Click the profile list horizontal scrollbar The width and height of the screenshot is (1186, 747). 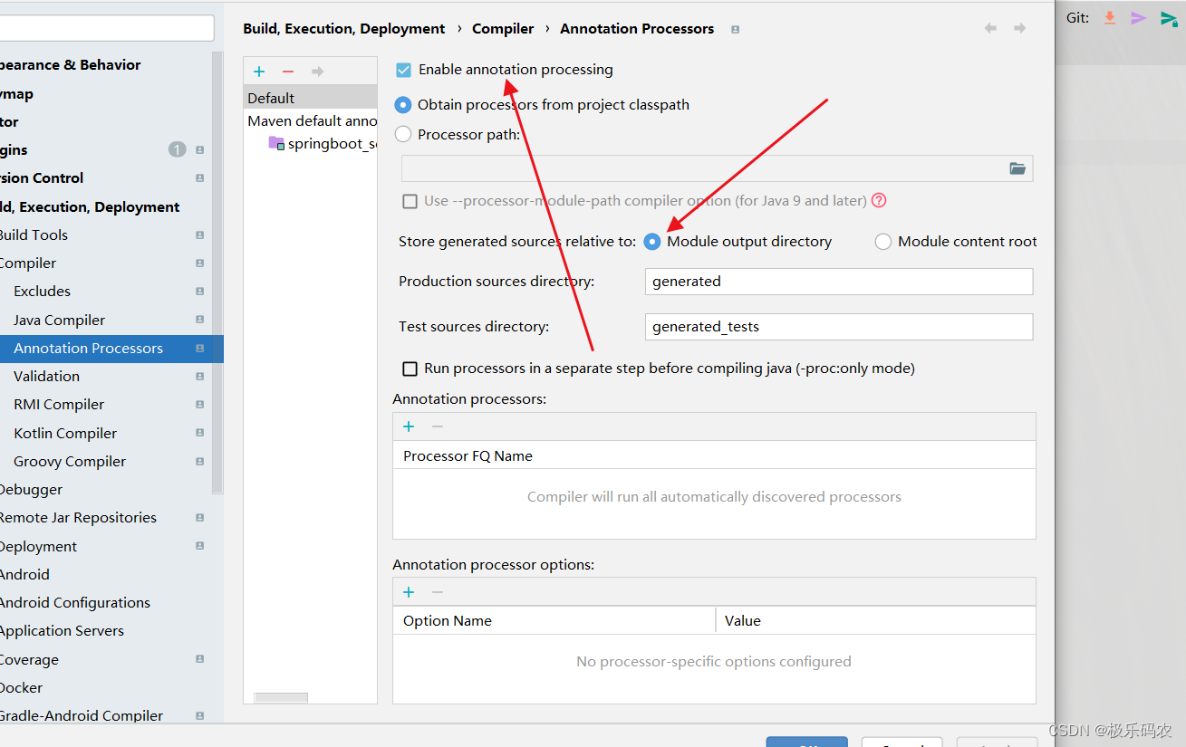pyautogui.click(x=281, y=697)
